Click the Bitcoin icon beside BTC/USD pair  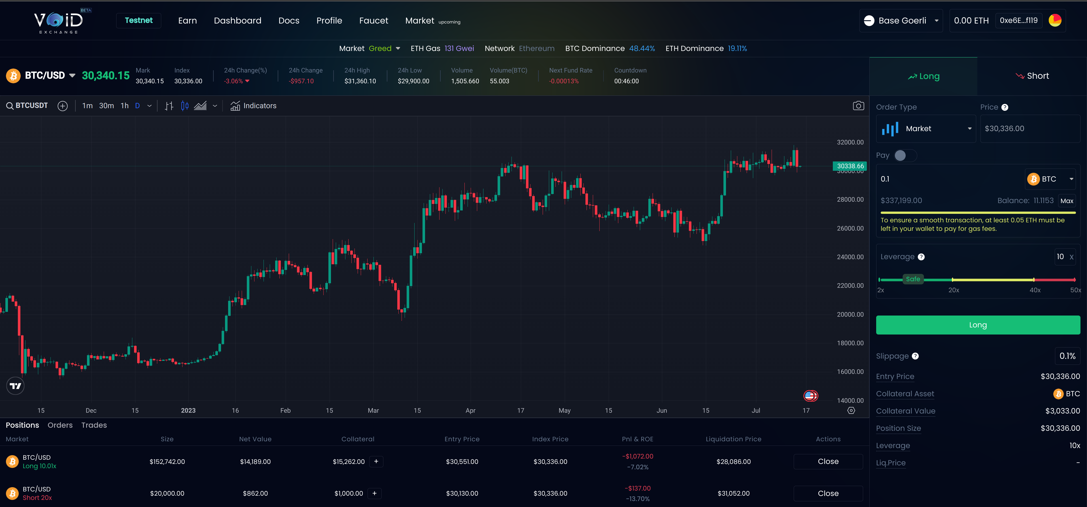13,76
